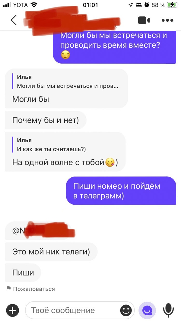Focus the Твоё сообщение message field
Screen dimensions: 181x322
pyautogui.click(x=80, y=310)
